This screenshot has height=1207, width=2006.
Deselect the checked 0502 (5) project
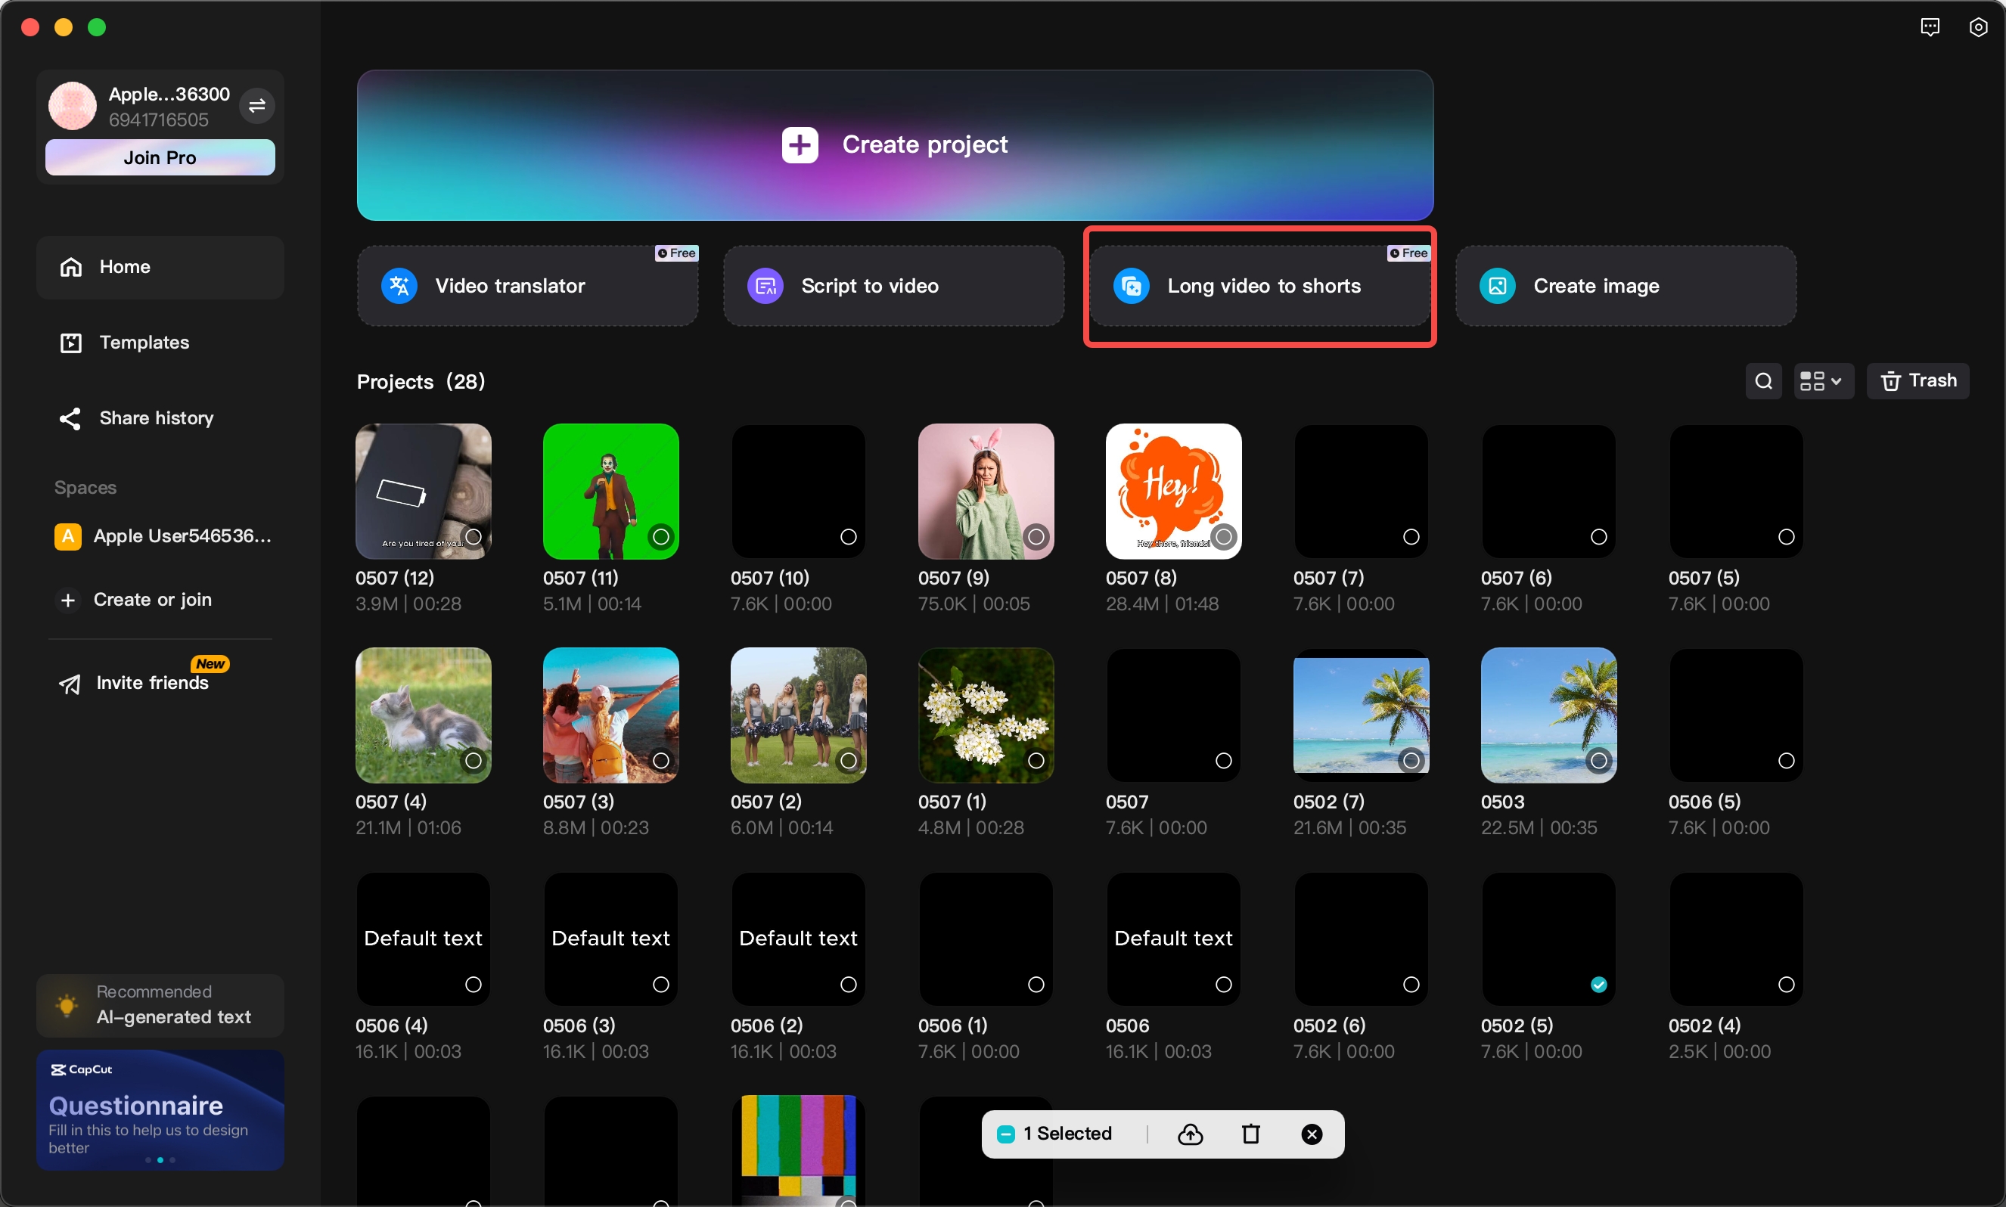[1598, 985]
